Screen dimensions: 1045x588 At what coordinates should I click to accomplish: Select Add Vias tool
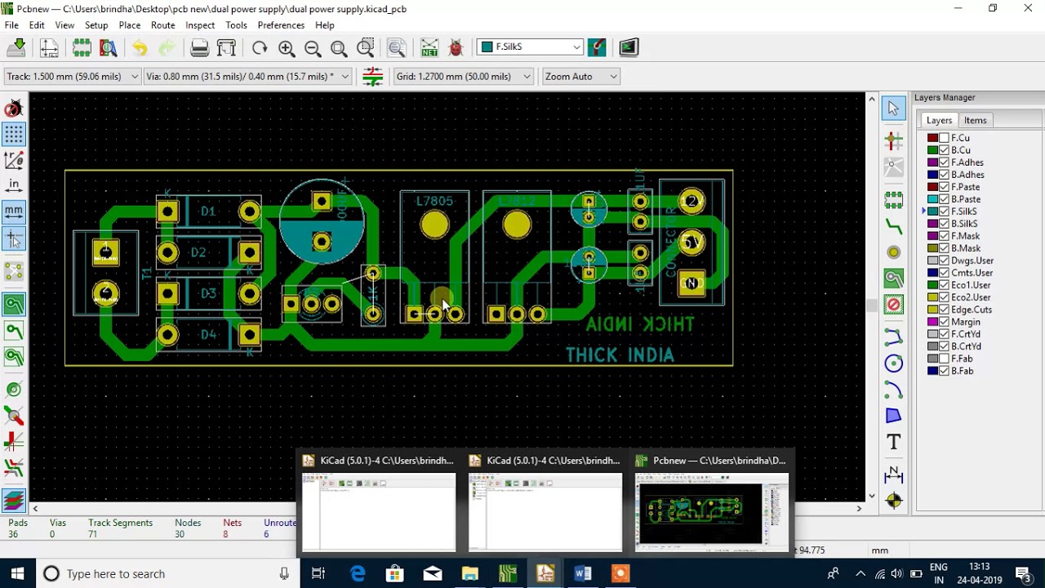pos(894,253)
